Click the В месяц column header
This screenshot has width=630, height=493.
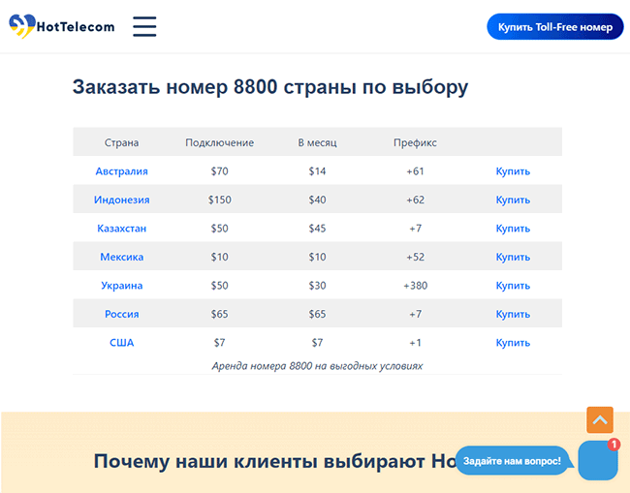[x=317, y=142]
